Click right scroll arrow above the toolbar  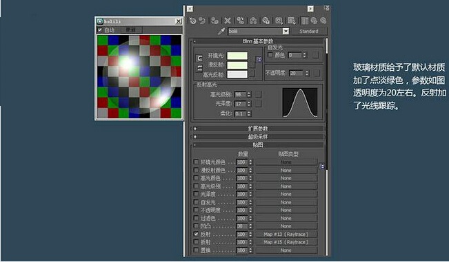310,9
